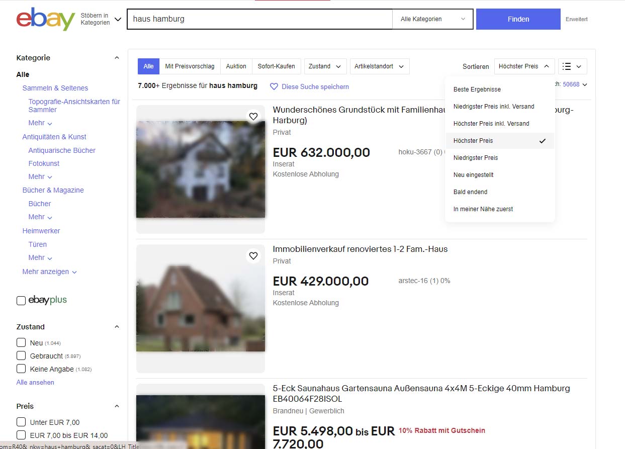Select the Alle category in sidebar
The image size is (625, 449).
pos(23,74)
